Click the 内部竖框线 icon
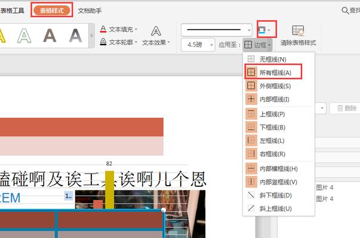Screen dimensions: 360x238 tap(251, 182)
